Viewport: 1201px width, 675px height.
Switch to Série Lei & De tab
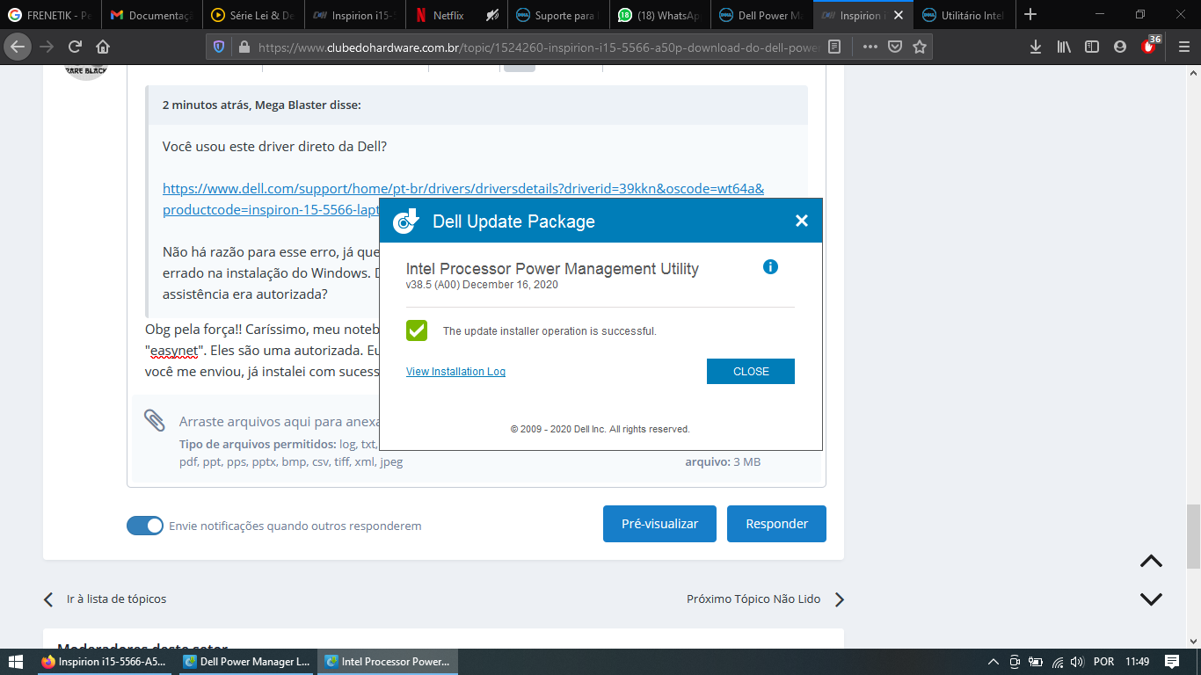pos(253,15)
